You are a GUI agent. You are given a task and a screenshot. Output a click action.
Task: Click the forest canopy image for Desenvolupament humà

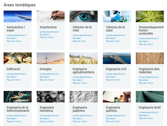tap(150, 16)
